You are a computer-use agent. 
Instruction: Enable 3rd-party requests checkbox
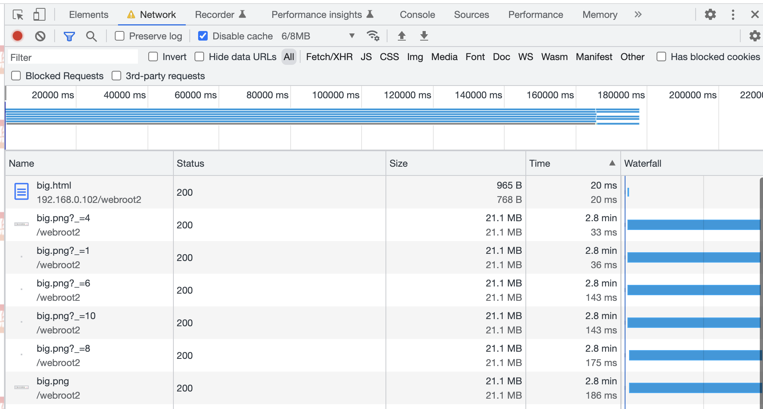[116, 76]
